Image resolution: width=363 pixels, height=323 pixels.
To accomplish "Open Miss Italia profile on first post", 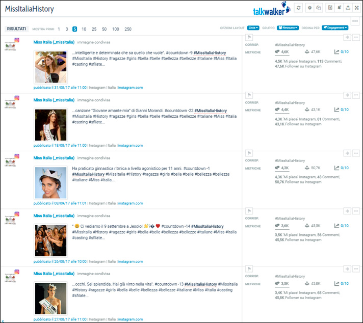I will click(54, 42).
